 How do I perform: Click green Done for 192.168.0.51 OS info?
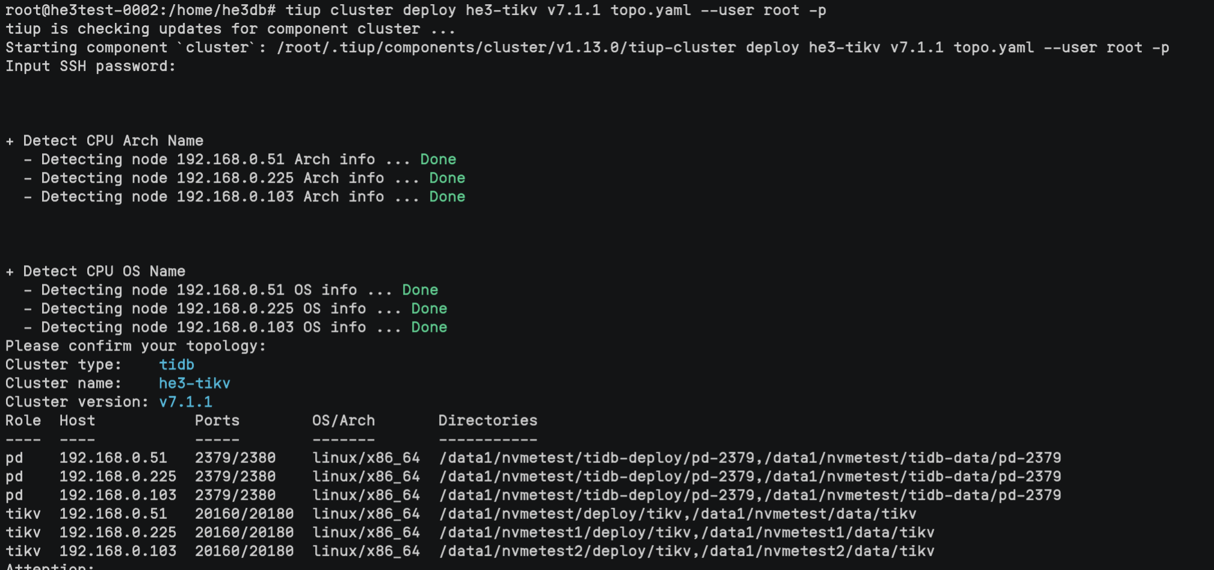click(x=420, y=290)
